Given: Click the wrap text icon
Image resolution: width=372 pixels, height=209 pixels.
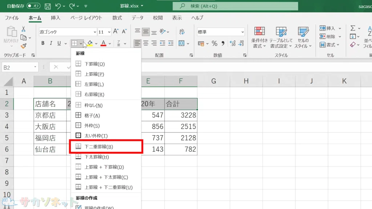Looking at the screenshot, I should coord(182,31).
